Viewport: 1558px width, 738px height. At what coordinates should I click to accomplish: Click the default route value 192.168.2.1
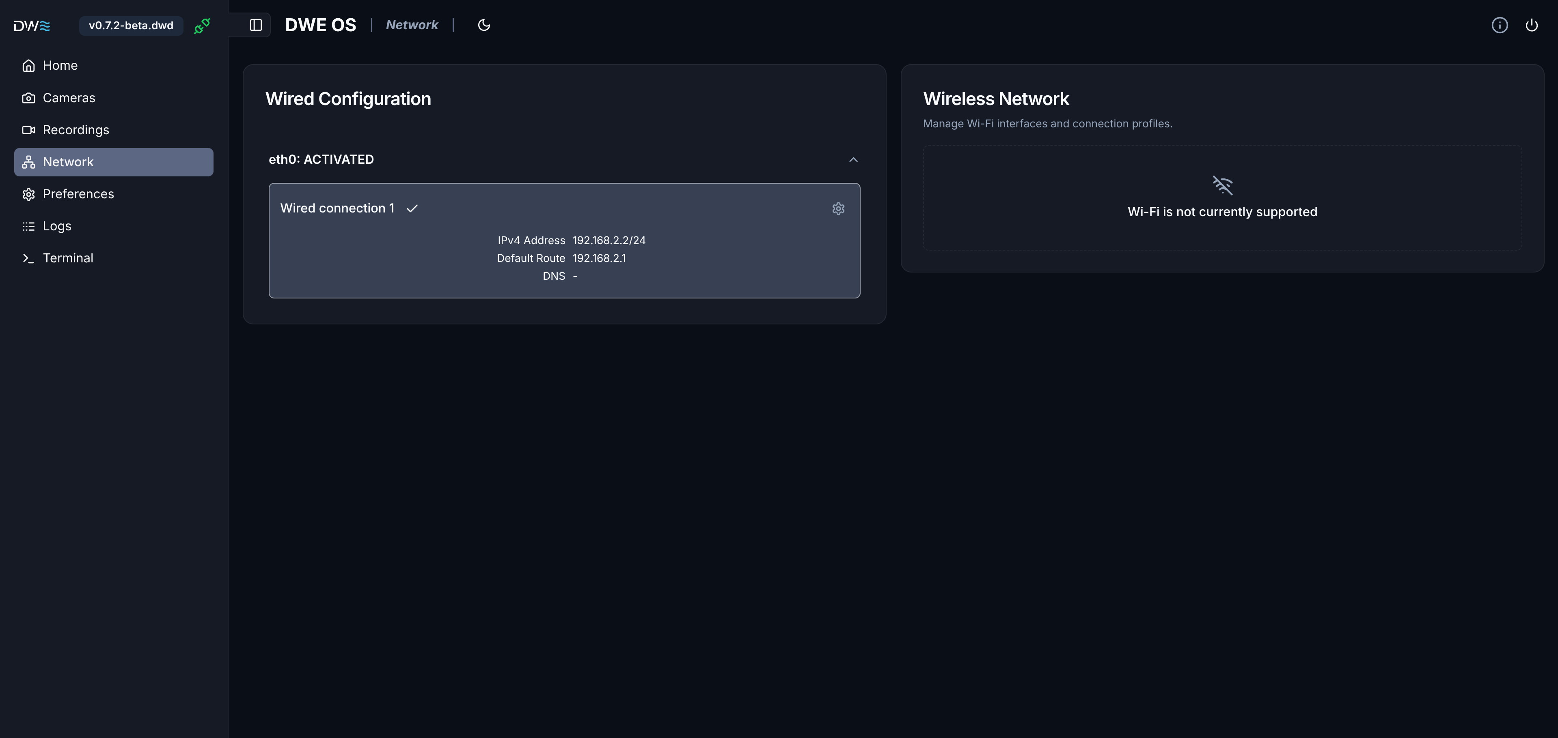coord(599,258)
